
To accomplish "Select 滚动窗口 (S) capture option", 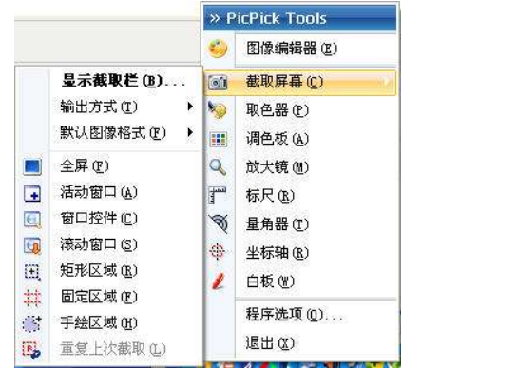I will pos(109,244).
